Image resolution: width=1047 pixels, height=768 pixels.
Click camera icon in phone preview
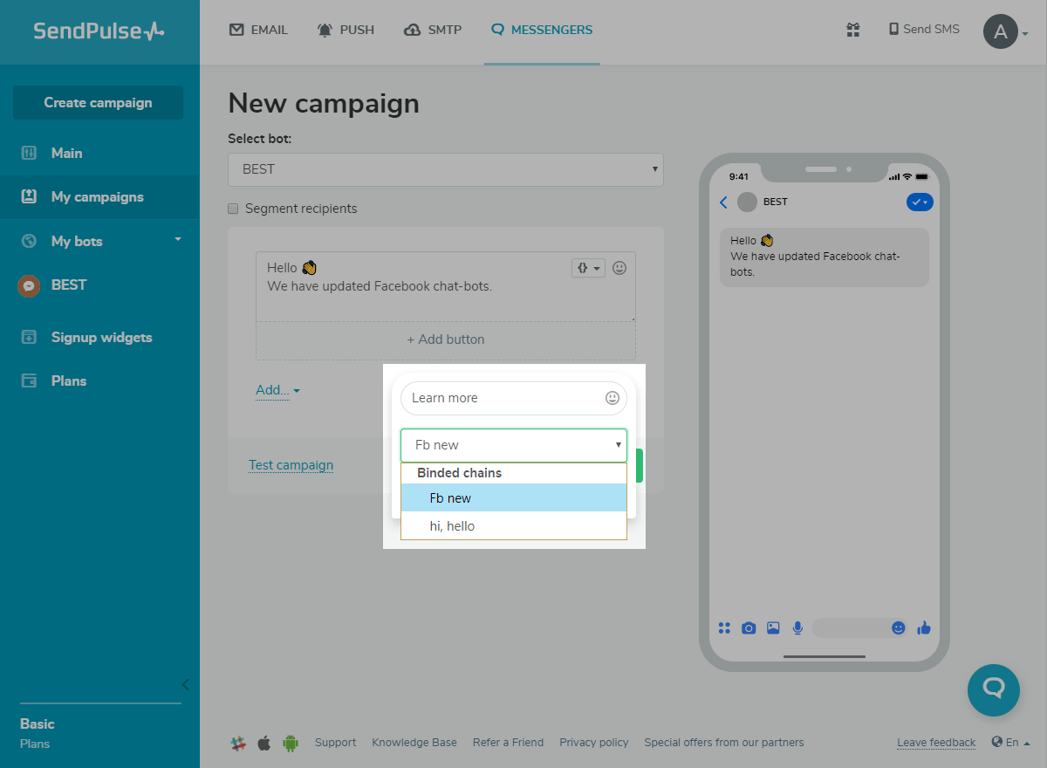(x=749, y=628)
